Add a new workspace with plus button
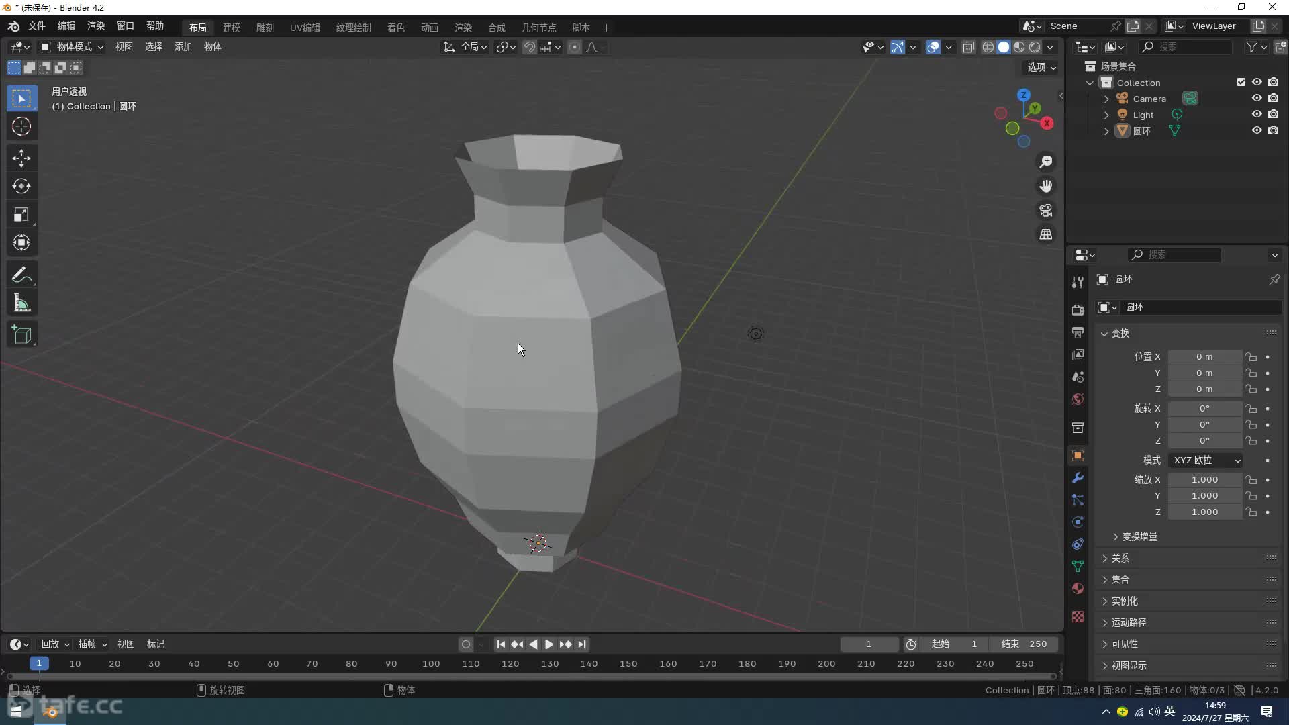 click(606, 28)
